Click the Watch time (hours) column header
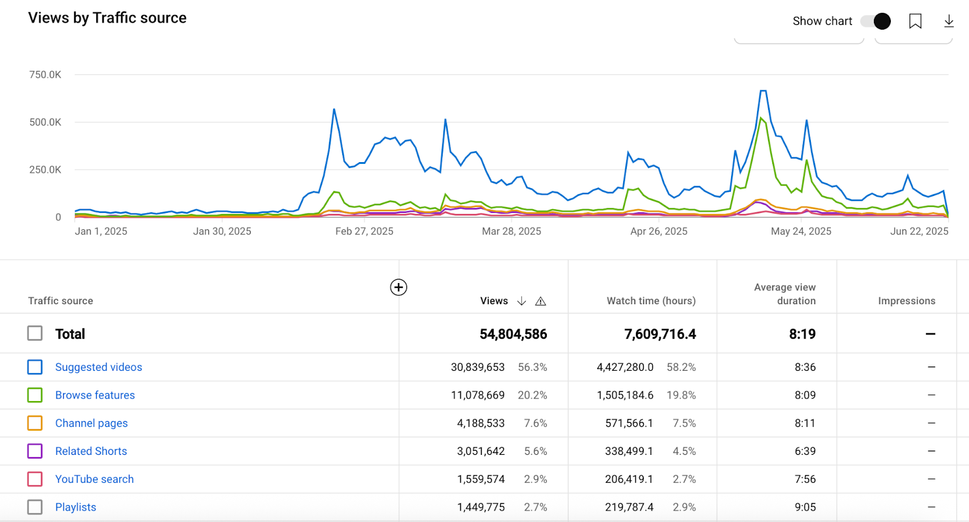969x522 pixels. 651,301
